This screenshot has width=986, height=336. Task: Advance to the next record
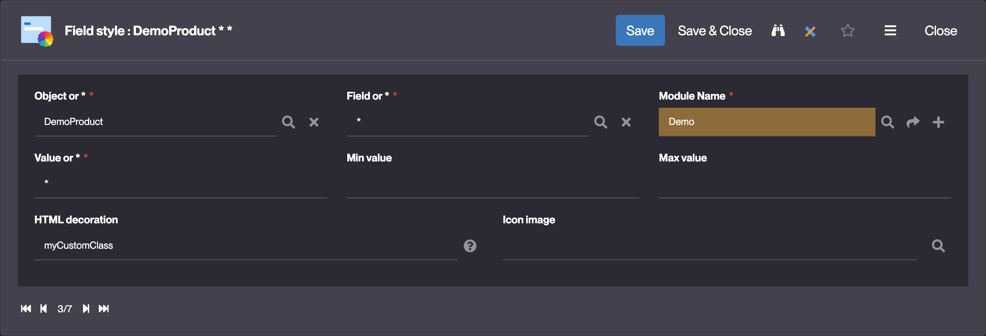(86, 309)
